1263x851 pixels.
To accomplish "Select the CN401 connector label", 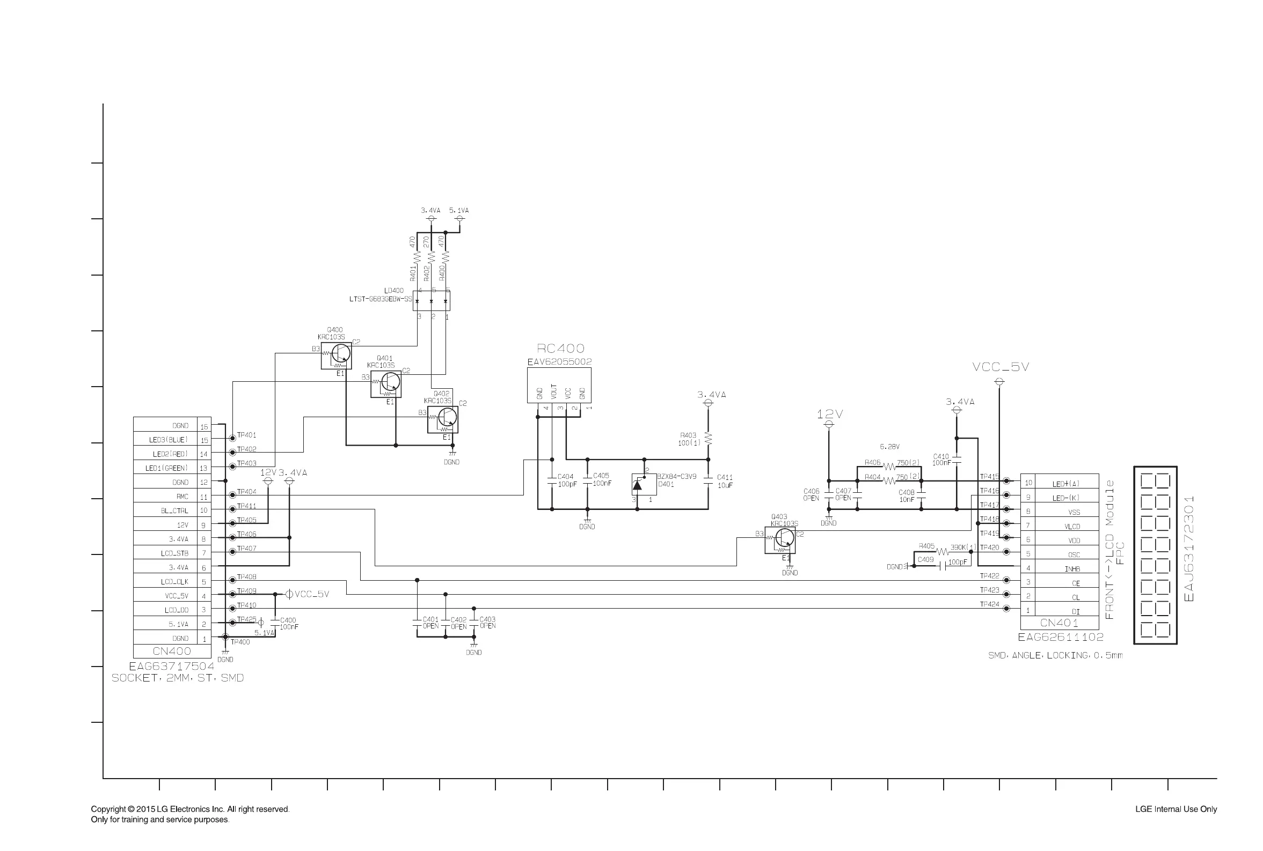I will click(x=1059, y=623).
